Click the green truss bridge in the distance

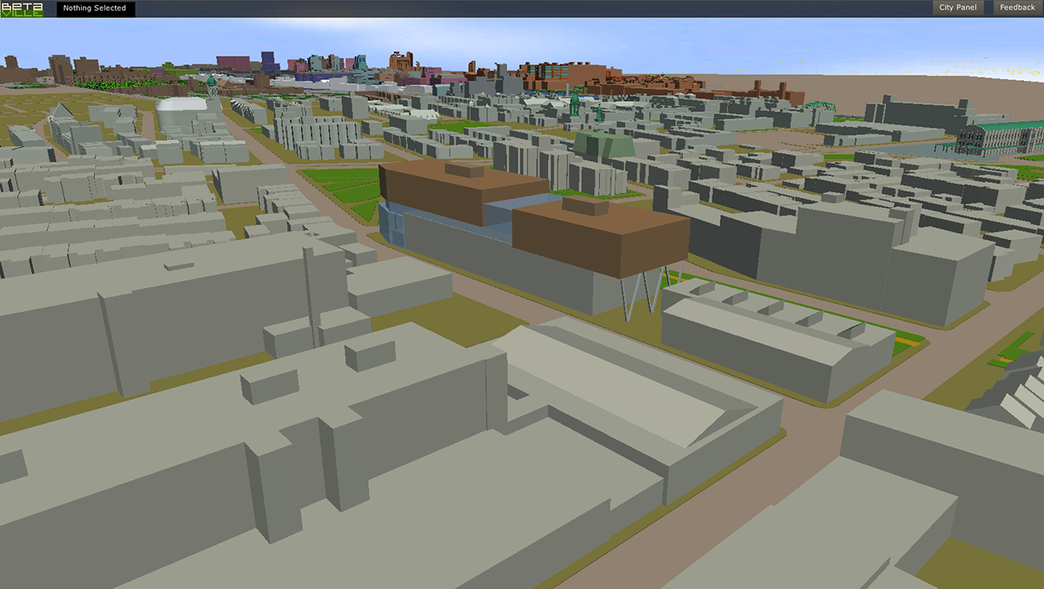(x=818, y=108)
